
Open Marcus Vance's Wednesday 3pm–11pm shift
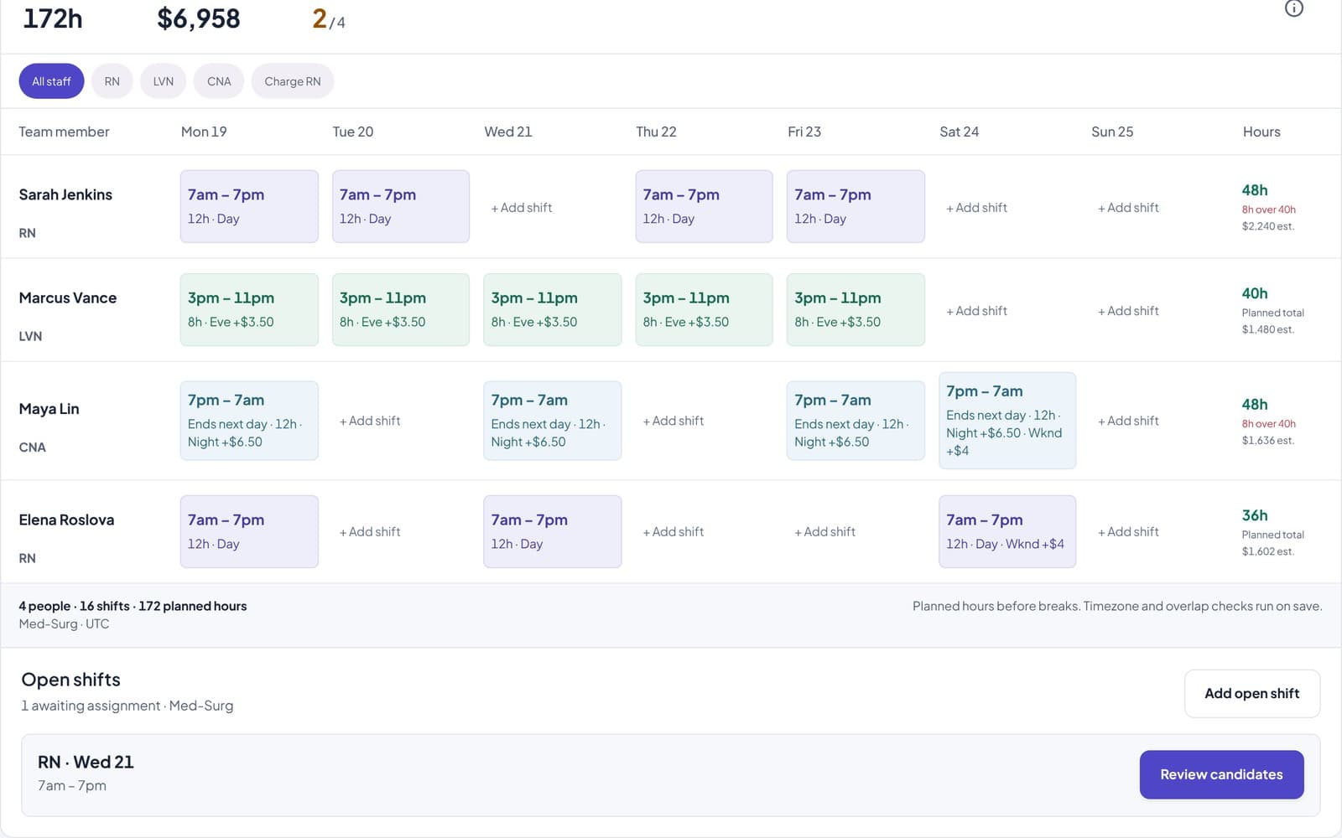tap(553, 309)
